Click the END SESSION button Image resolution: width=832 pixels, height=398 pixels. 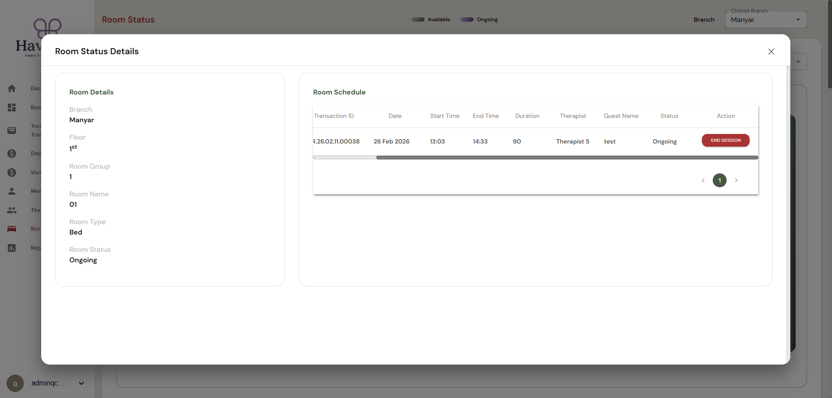(725, 140)
